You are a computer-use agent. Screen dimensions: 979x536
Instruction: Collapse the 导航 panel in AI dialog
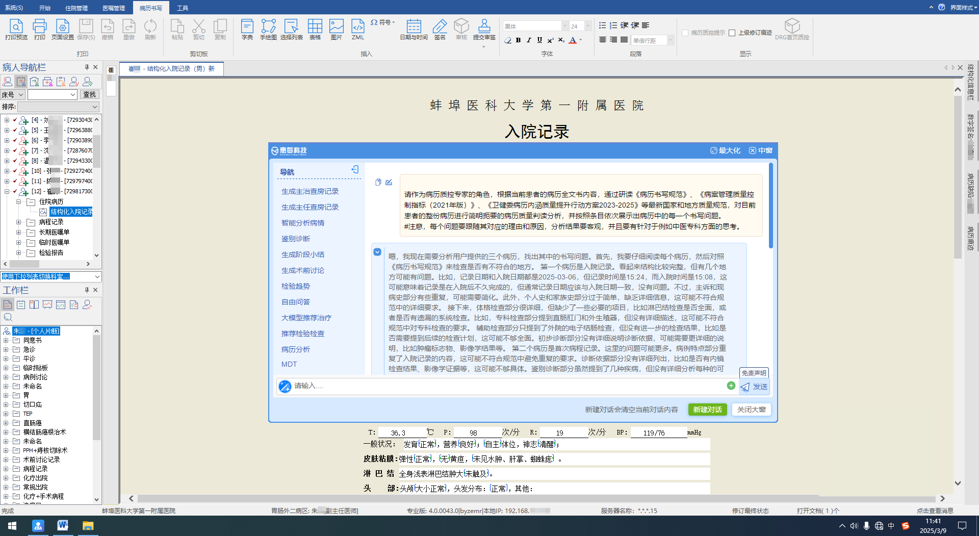tap(355, 169)
